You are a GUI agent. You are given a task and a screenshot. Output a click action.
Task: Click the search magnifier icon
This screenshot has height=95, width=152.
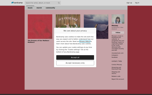(x=59, y=3)
